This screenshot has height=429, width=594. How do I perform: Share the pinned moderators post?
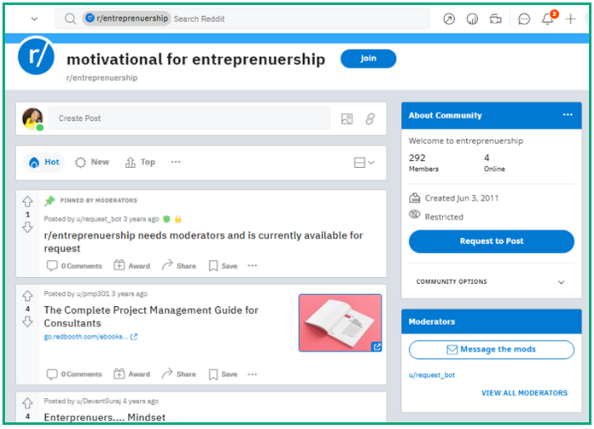(x=179, y=265)
